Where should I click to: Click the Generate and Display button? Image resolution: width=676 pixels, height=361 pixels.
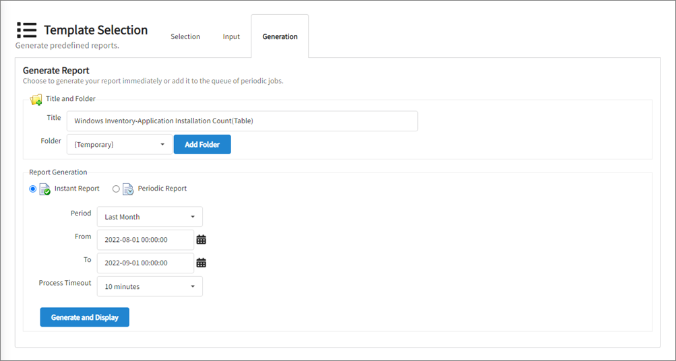(x=84, y=317)
